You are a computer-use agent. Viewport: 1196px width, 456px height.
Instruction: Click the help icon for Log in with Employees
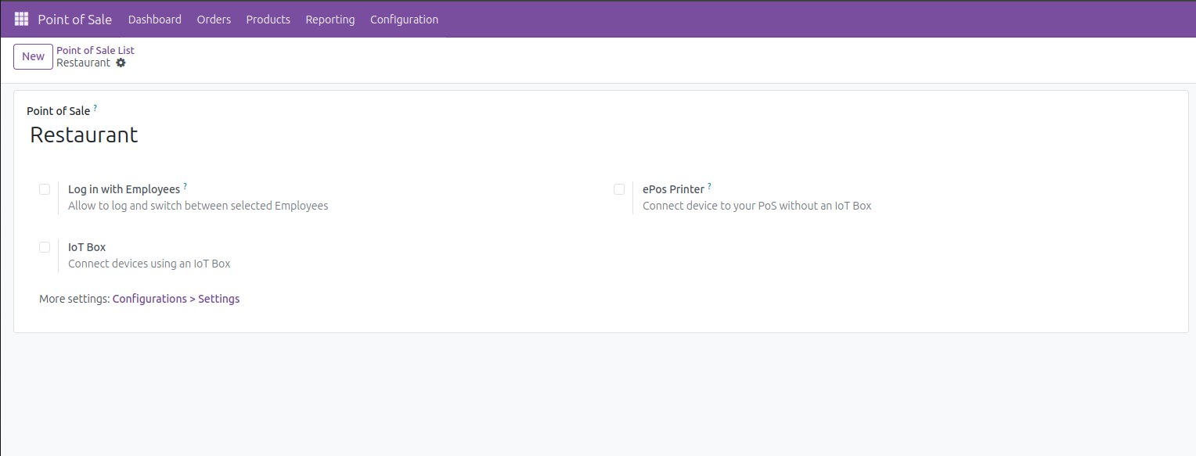186,185
